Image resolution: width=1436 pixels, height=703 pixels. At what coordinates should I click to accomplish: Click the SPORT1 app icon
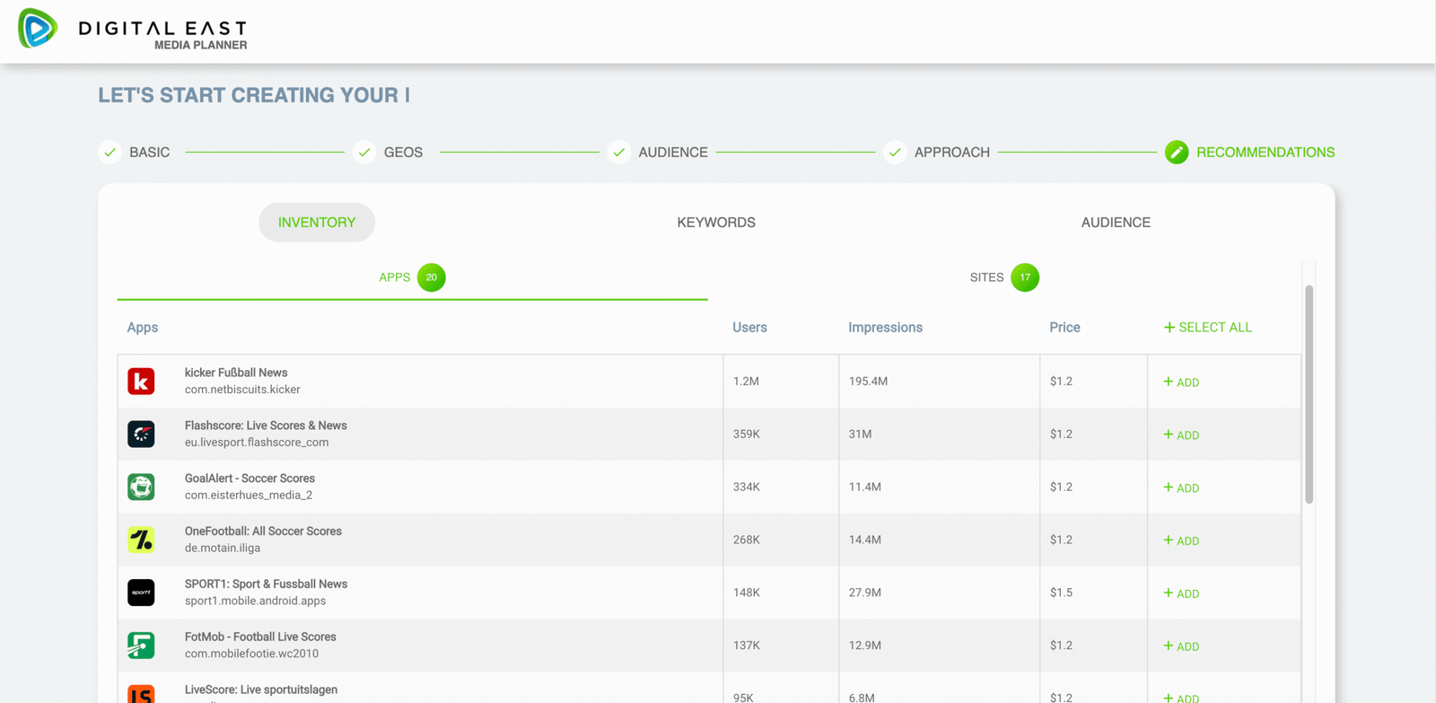(x=141, y=593)
